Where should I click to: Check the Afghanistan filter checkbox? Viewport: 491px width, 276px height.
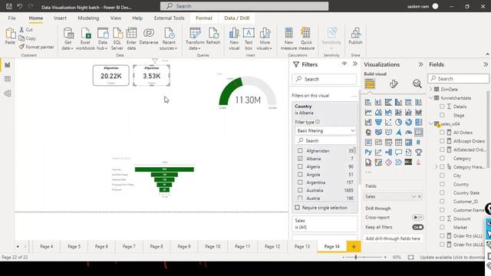(x=300, y=151)
